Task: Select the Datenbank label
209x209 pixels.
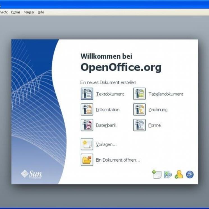Action: tap(106, 125)
